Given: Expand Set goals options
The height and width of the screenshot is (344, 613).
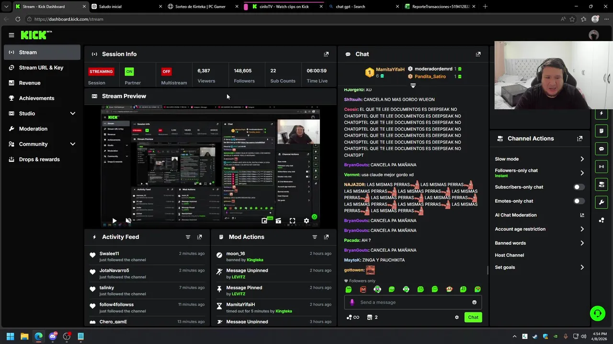Looking at the screenshot, I should click(x=582, y=268).
